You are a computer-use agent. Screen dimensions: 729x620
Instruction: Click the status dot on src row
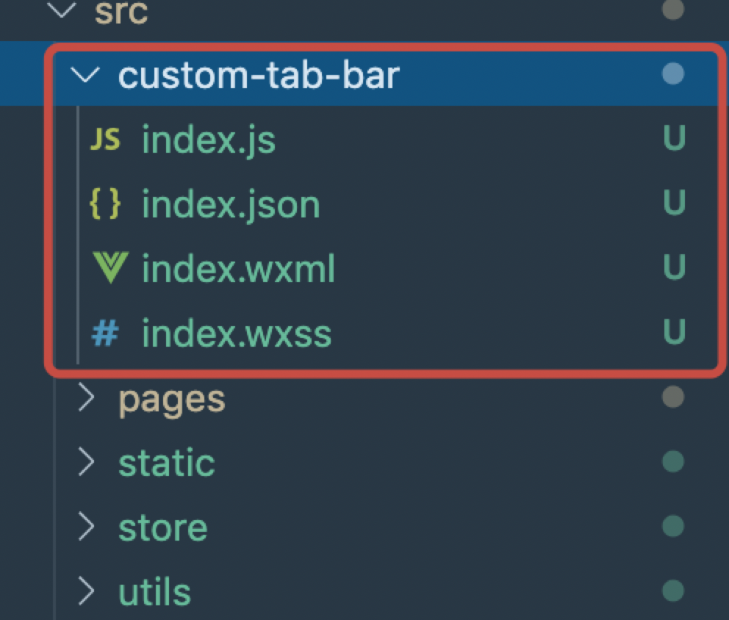point(673,10)
